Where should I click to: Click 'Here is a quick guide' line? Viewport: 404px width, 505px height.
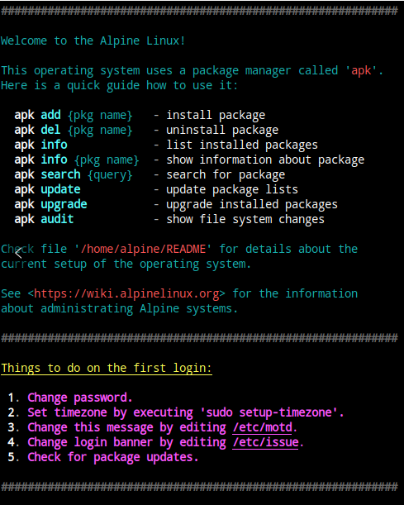coord(119,86)
